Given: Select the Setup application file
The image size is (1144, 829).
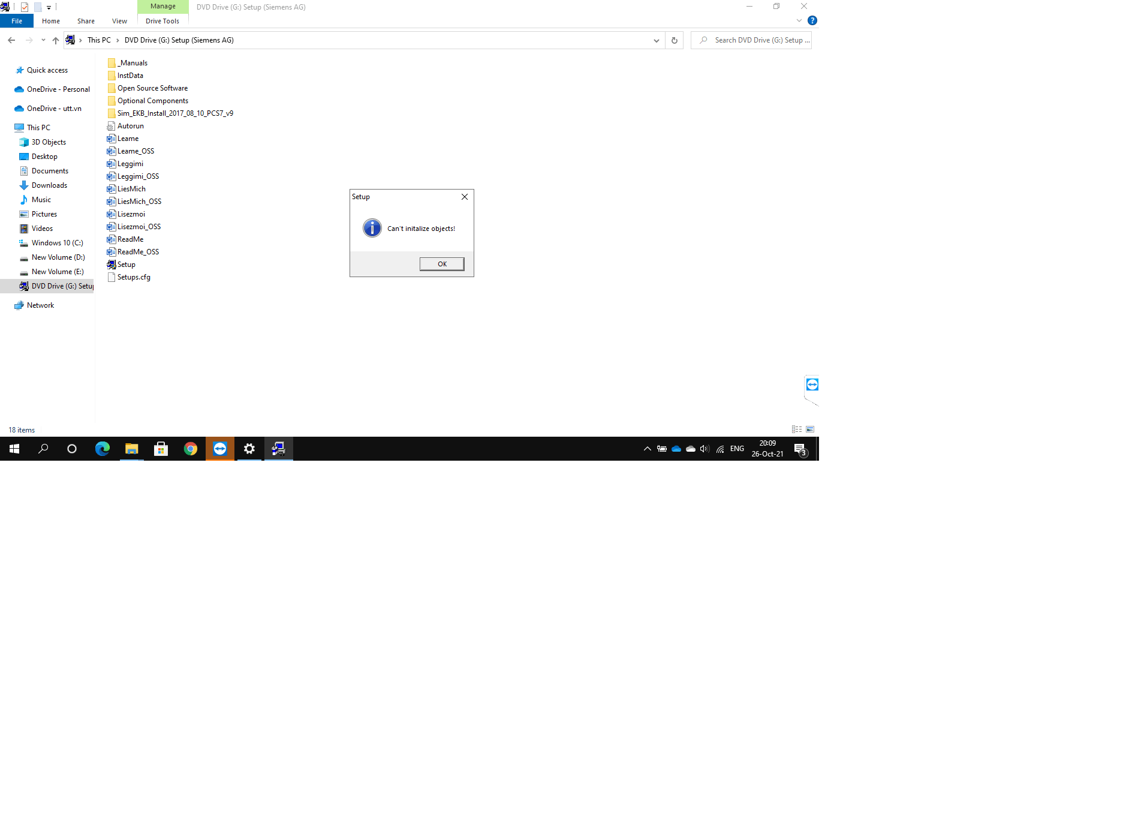Looking at the screenshot, I should 126,265.
